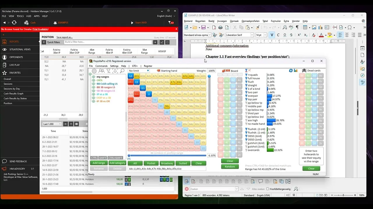Toggle formatting marks pilcrow in Writer
This screenshot has height=209, width=373.
[297, 28]
